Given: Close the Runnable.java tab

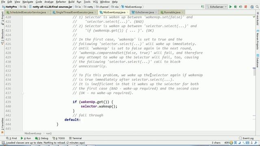Looking at the screenshot, I should click(x=182, y=12).
